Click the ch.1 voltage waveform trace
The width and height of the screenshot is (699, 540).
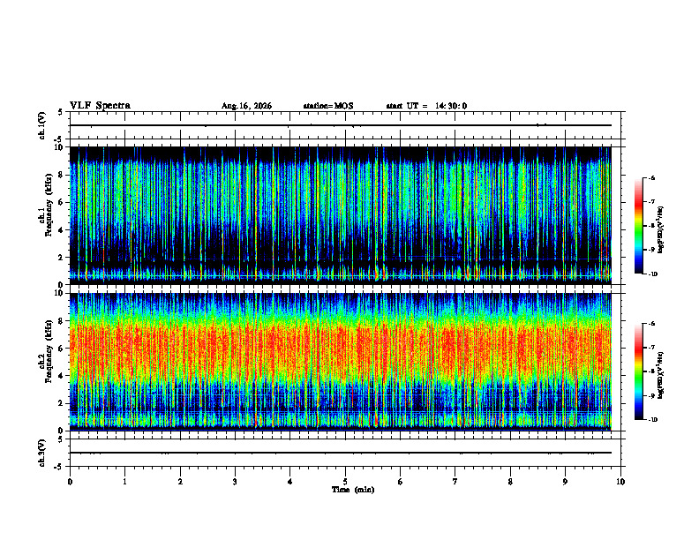341,125
